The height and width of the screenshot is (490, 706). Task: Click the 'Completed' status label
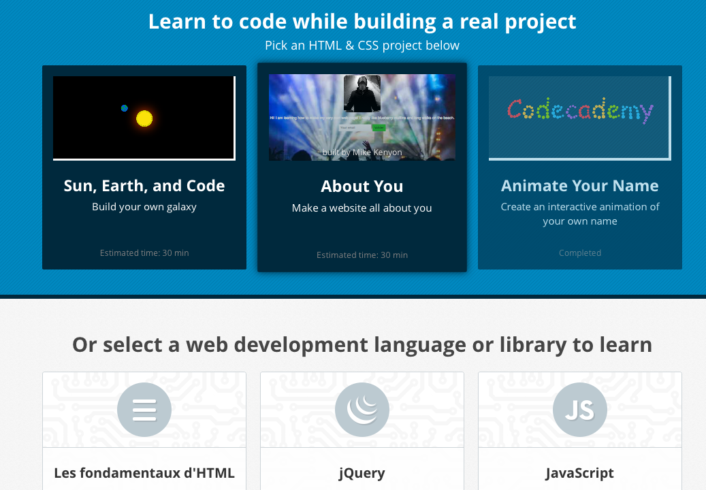click(580, 253)
